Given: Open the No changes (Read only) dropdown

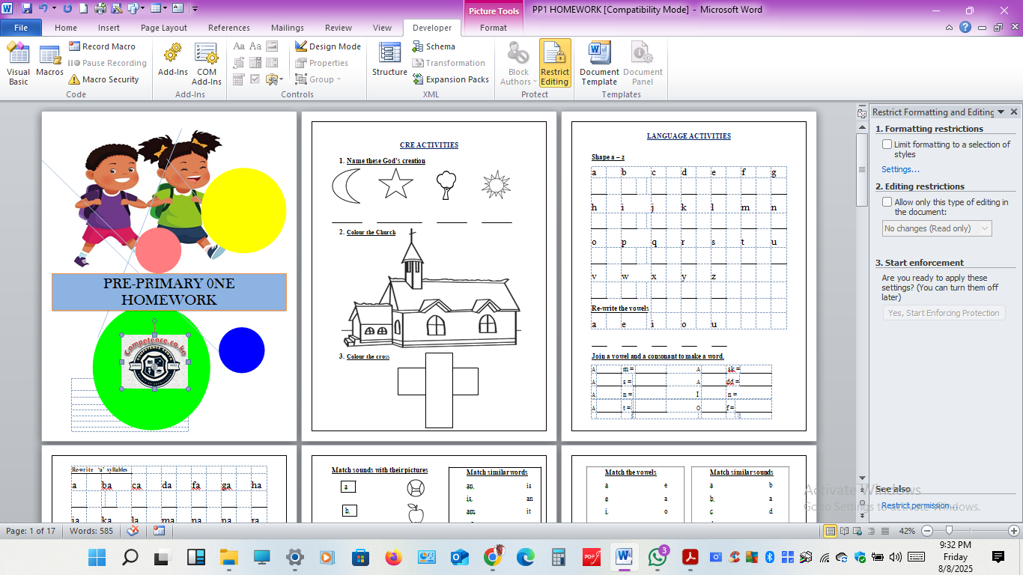Looking at the screenshot, I should (x=938, y=228).
